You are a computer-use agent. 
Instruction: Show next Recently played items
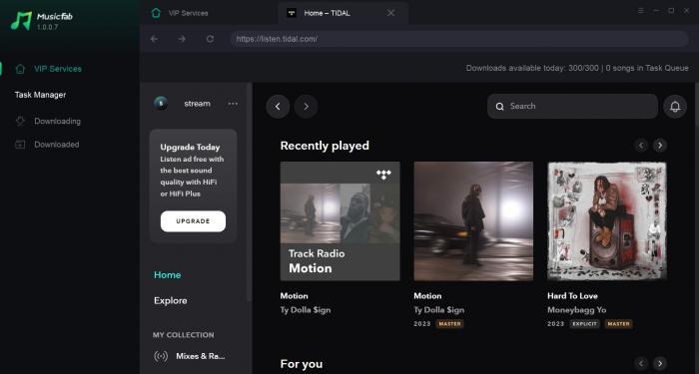pos(660,146)
